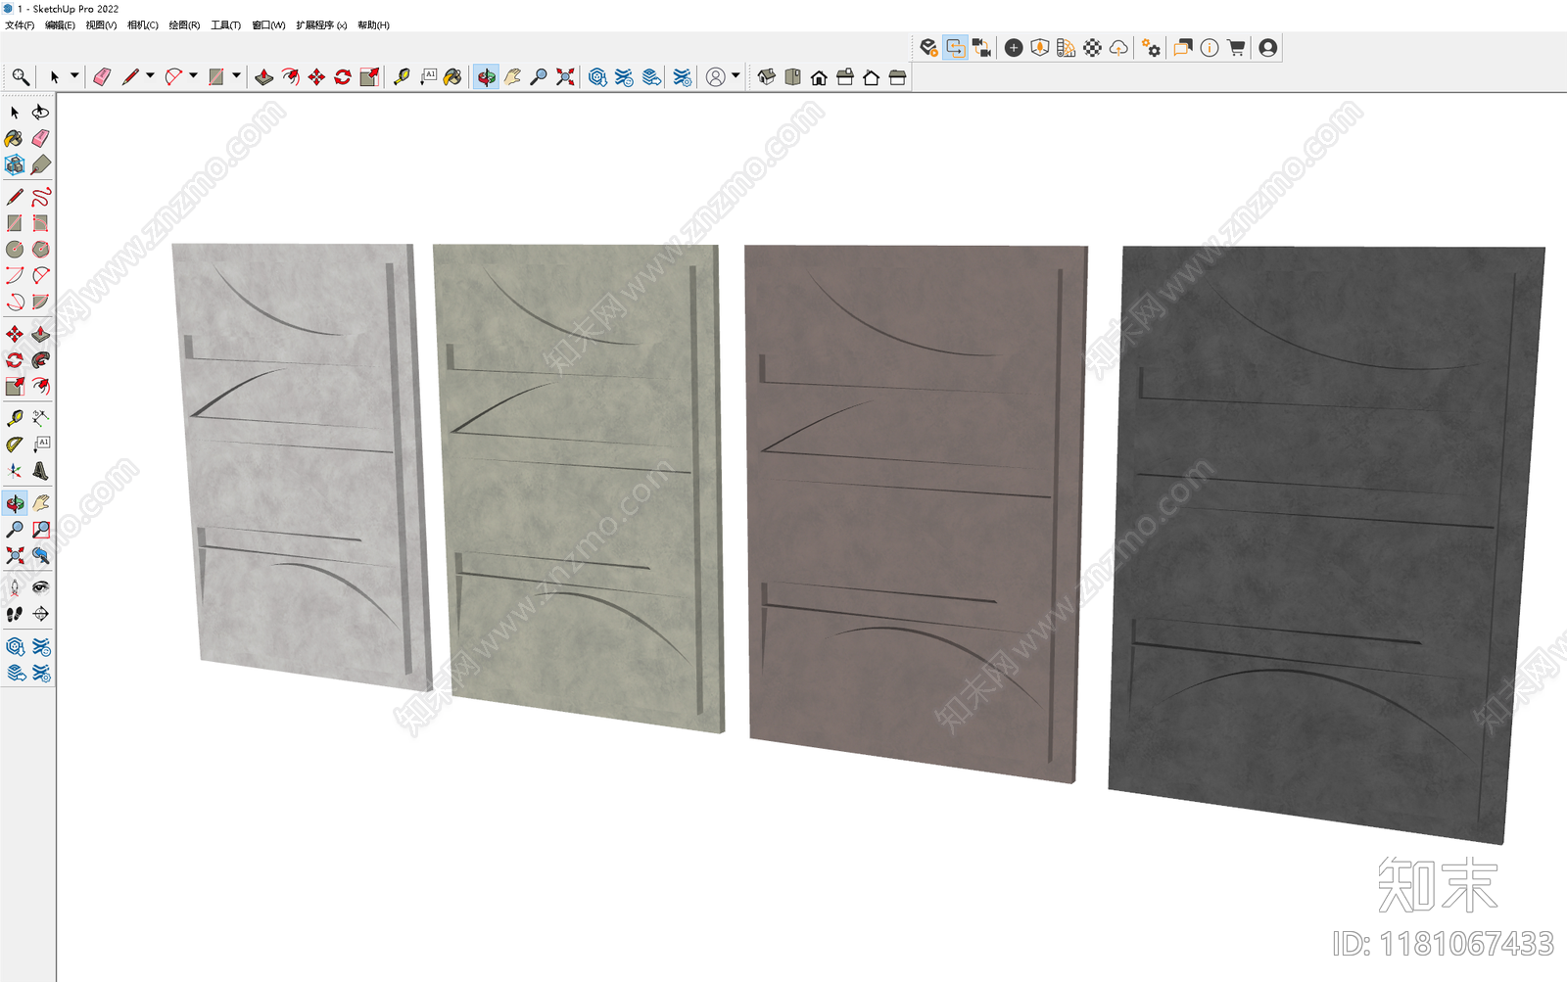Select the brown concrete wall panel
The height and width of the screenshot is (982, 1567).
(x=915, y=513)
